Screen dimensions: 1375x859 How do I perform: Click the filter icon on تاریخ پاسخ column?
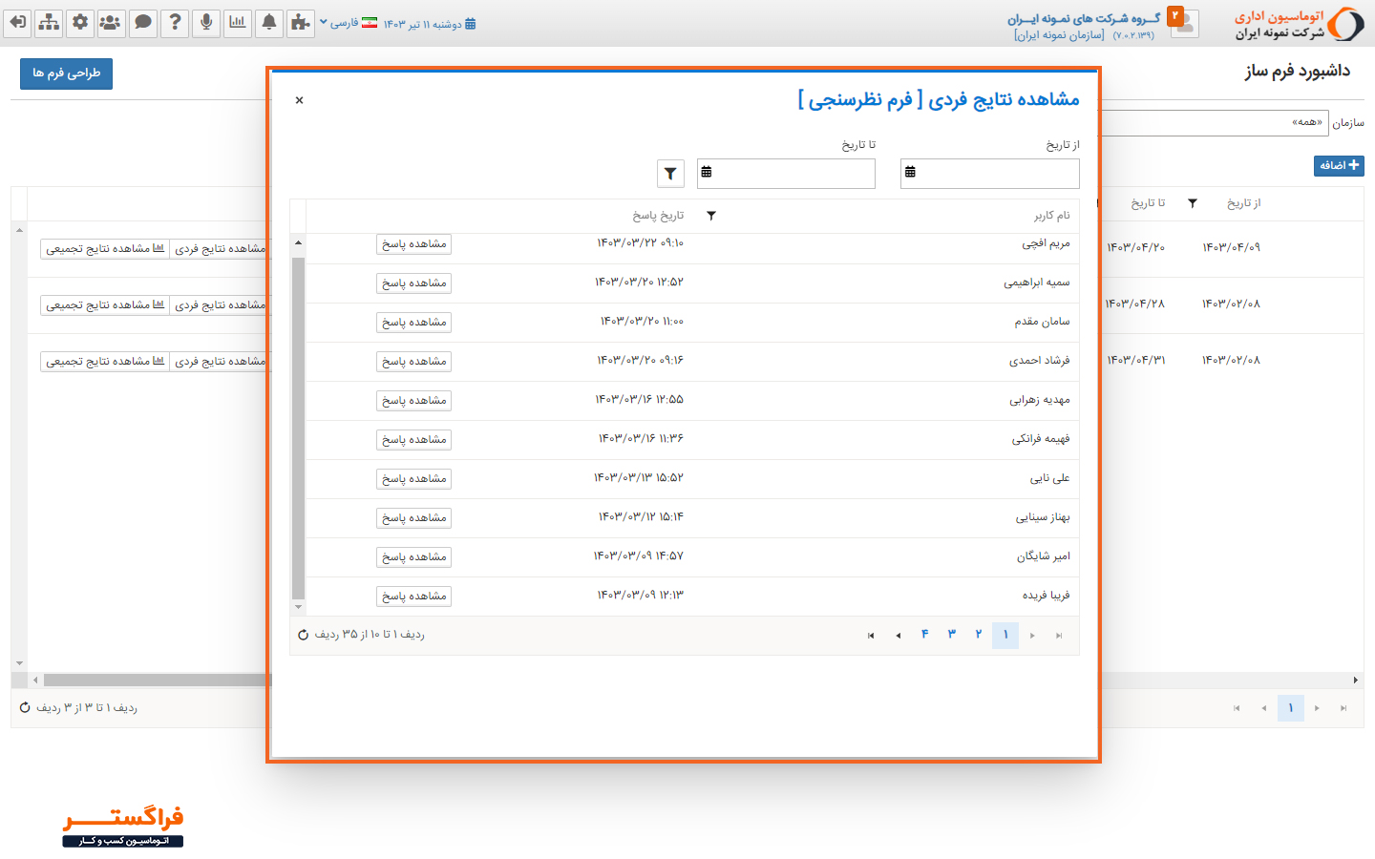(710, 216)
